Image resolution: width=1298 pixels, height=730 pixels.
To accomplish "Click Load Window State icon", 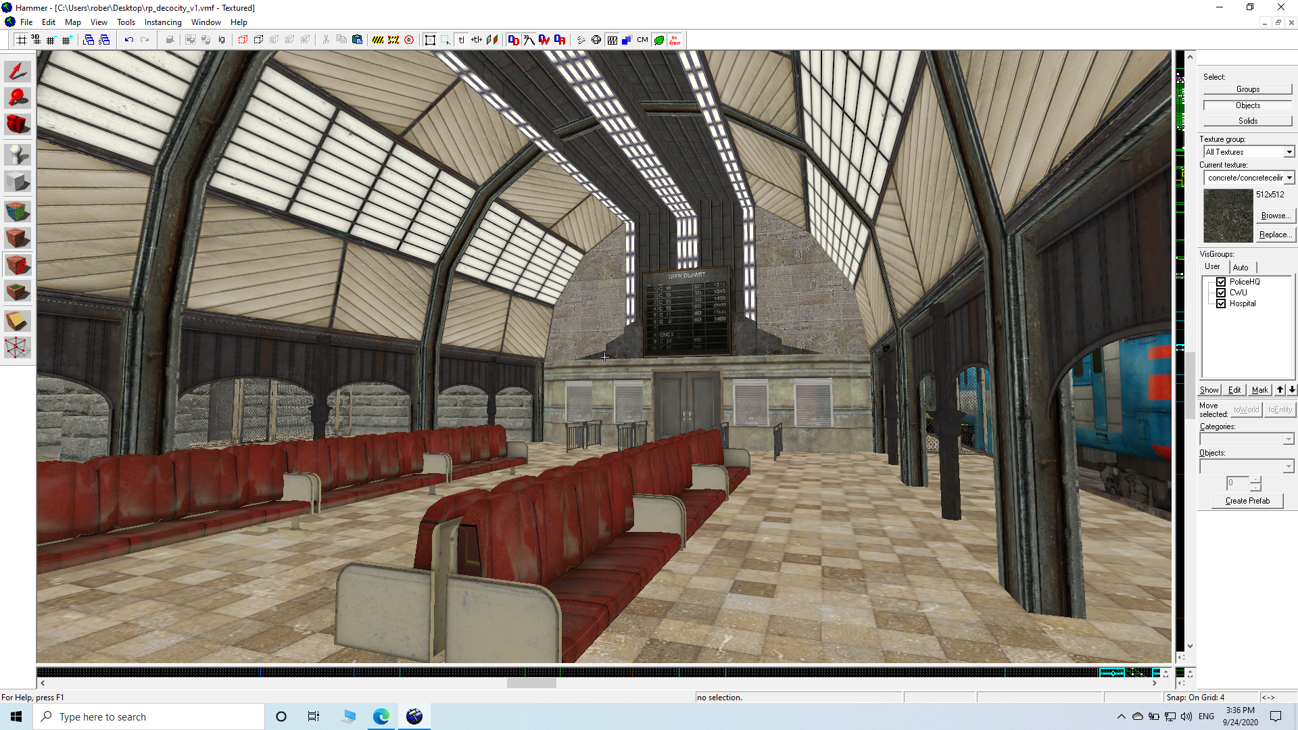I will coord(89,40).
